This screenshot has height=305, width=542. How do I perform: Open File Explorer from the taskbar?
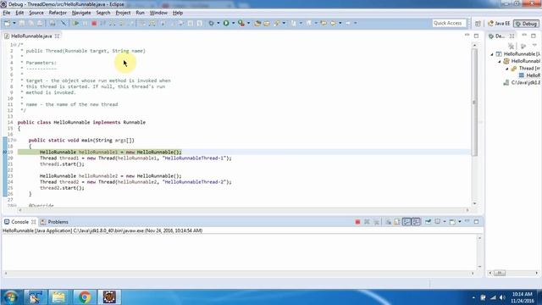[58, 297]
